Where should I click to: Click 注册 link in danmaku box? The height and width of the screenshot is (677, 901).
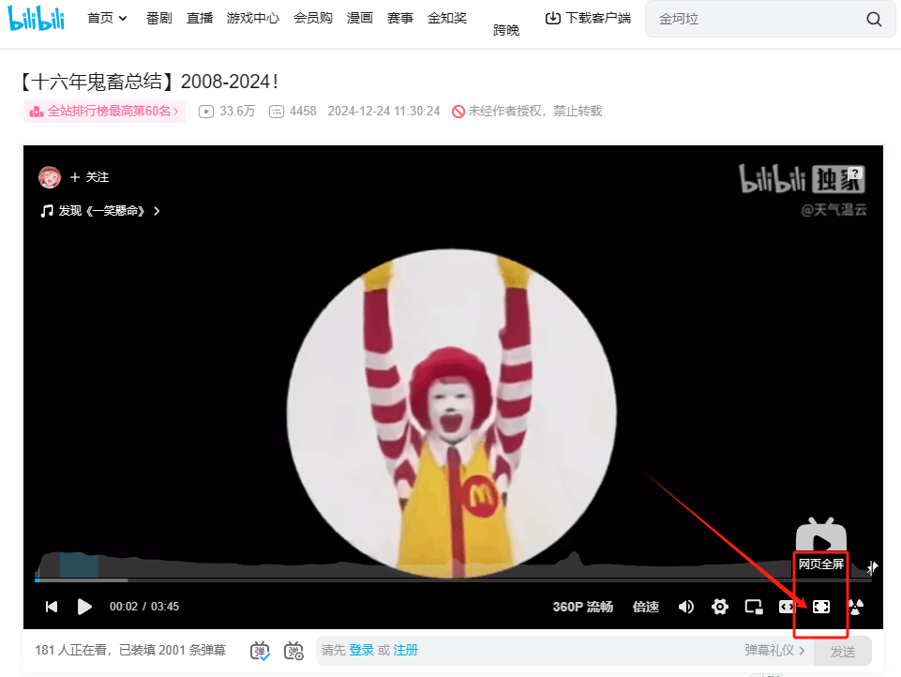pos(406,650)
